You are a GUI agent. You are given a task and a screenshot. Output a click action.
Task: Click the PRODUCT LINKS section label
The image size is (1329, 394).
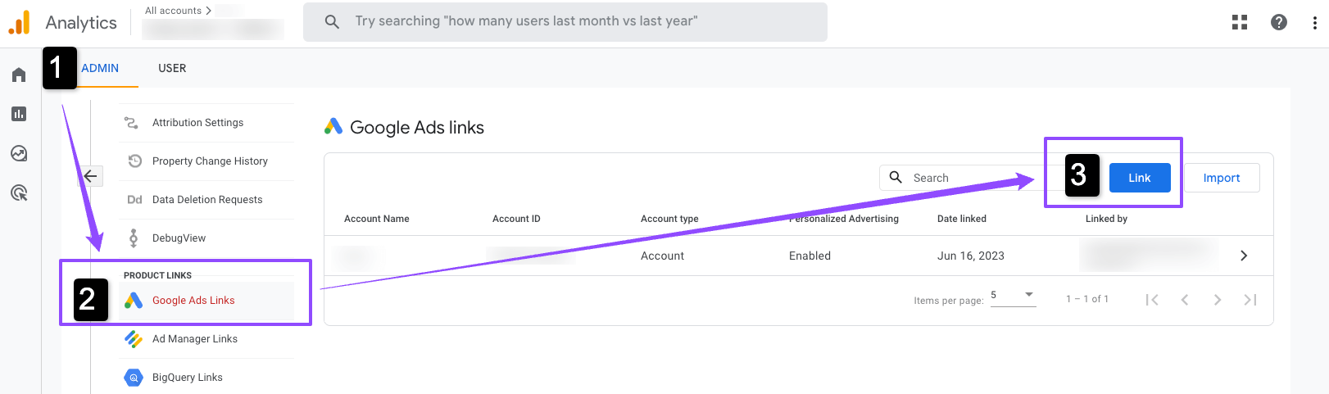click(157, 275)
